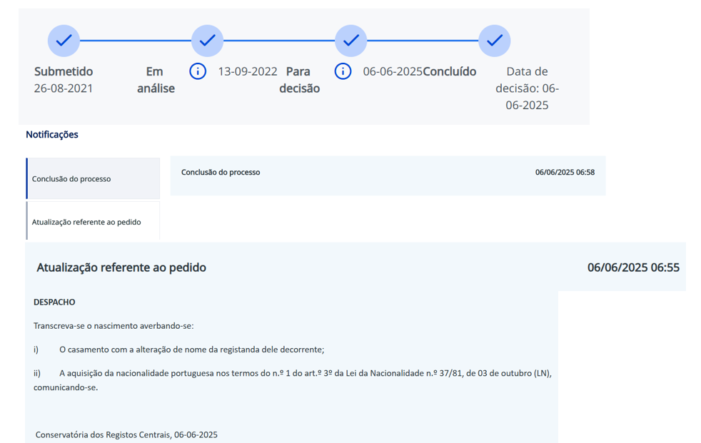Click the Conservatória dos Registos Centrais signature line

126,434
